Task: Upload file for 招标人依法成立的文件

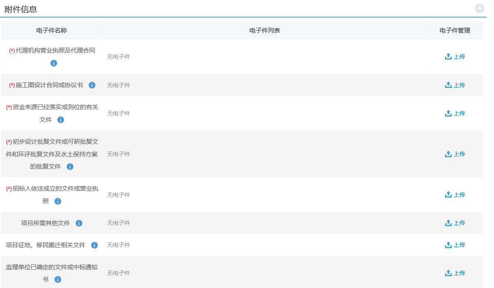Action: [x=455, y=195]
